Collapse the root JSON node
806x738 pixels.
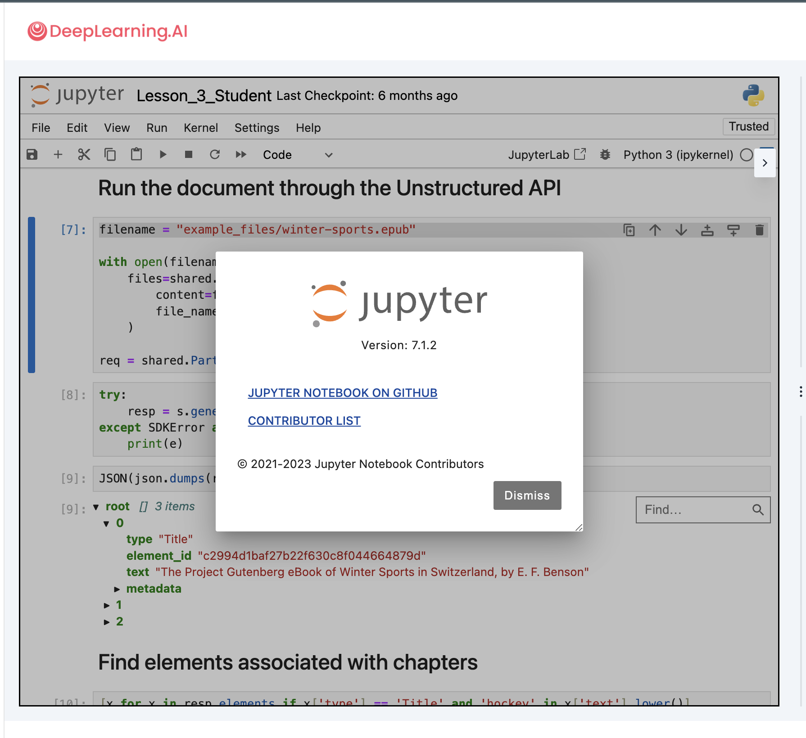pos(96,507)
